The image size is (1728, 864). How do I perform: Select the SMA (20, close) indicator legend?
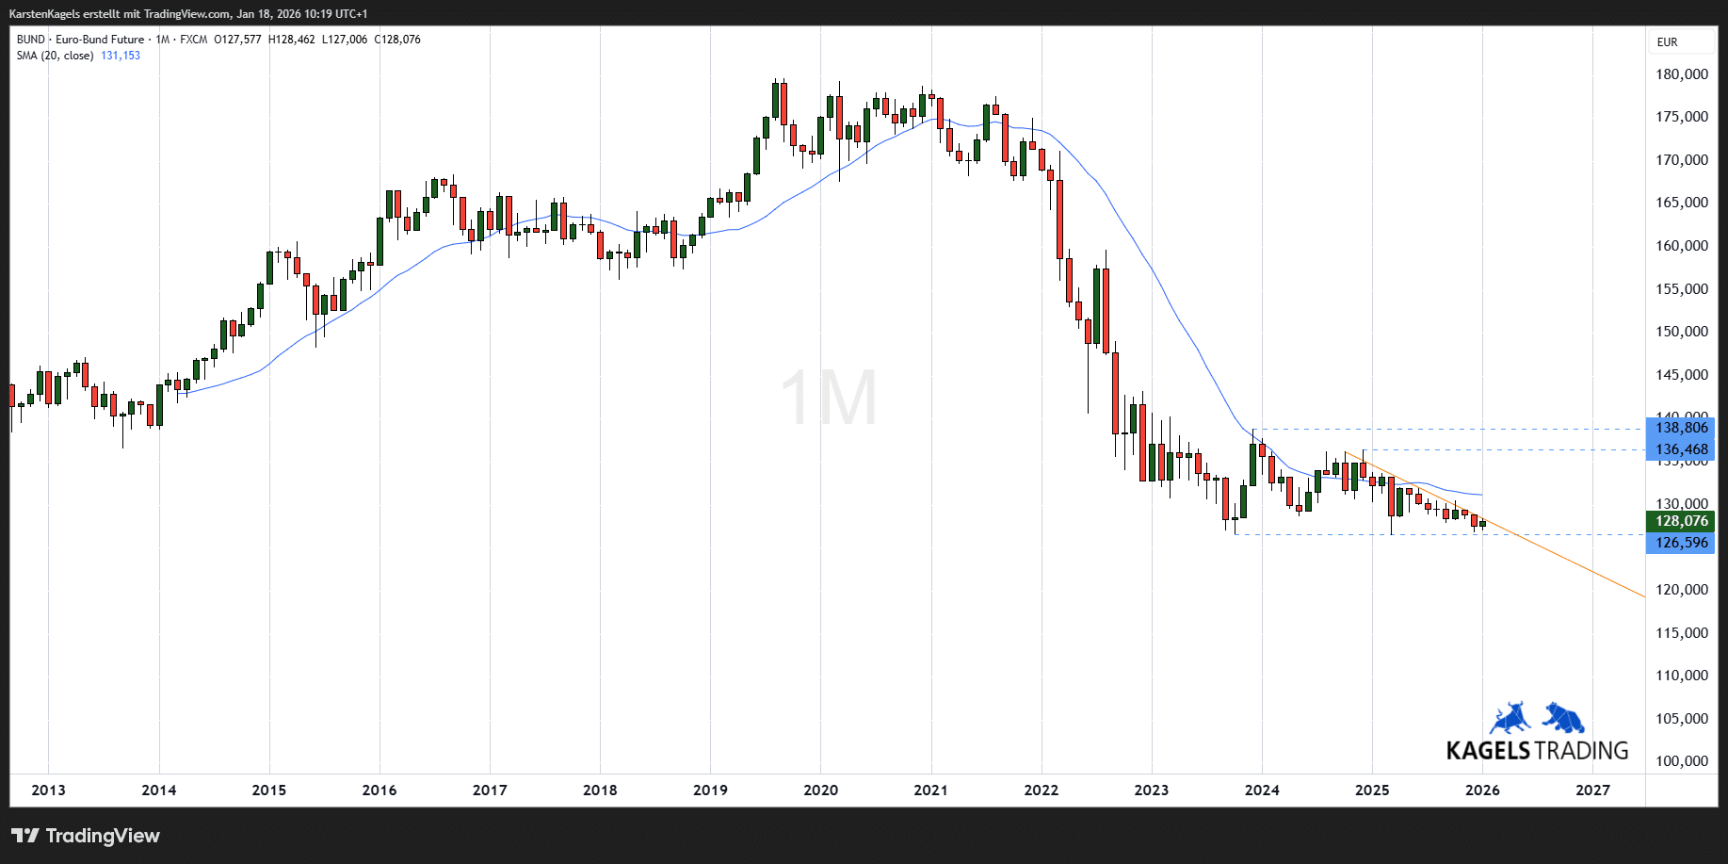point(55,56)
